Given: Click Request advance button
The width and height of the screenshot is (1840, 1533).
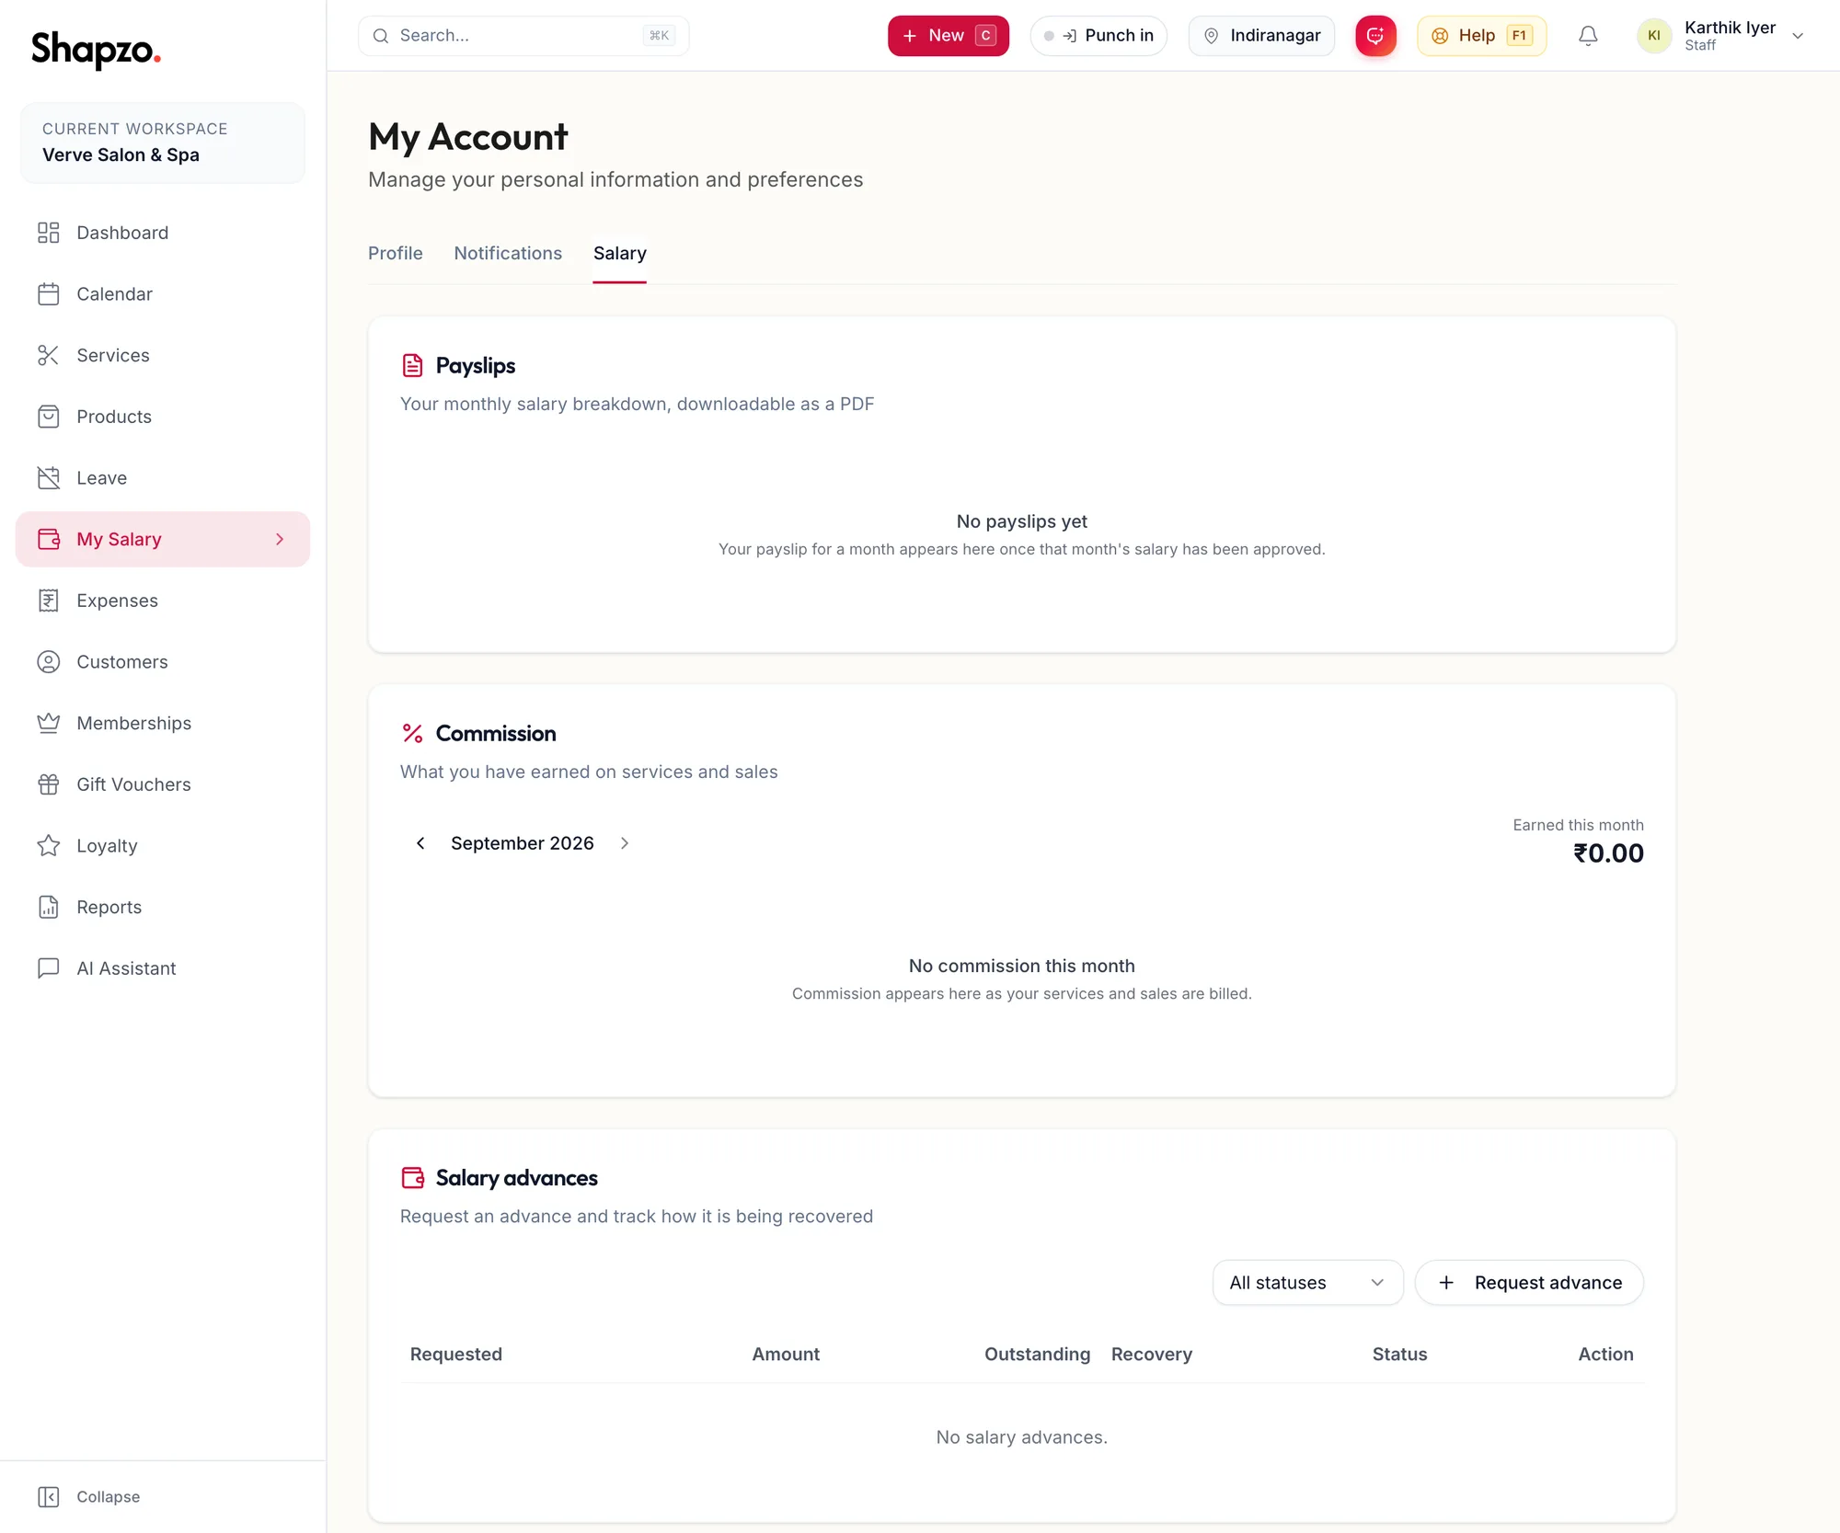Looking at the screenshot, I should (x=1529, y=1283).
